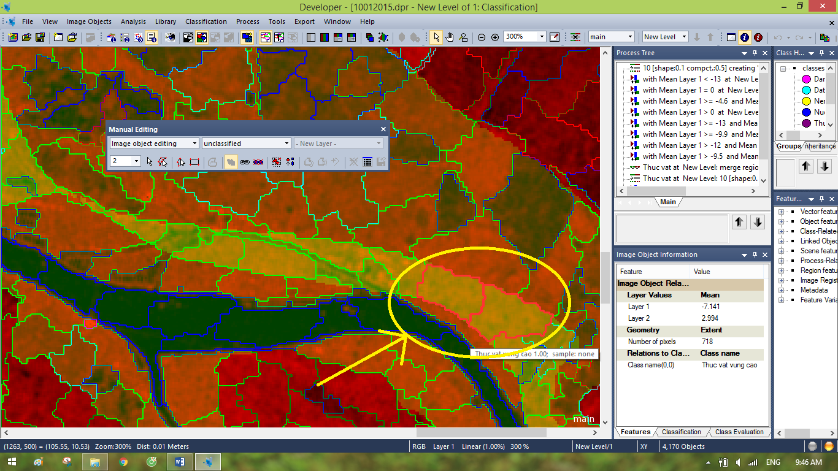Toggle Merge Objects Manually in Manual Editing
This screenshot has height=471, width=838.
[x=231, y=162]
